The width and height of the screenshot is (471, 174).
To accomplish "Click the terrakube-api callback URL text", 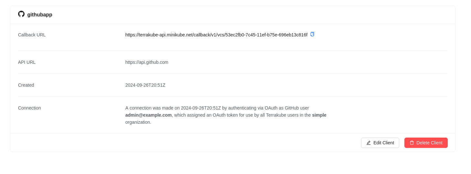I will click(216, 35).
